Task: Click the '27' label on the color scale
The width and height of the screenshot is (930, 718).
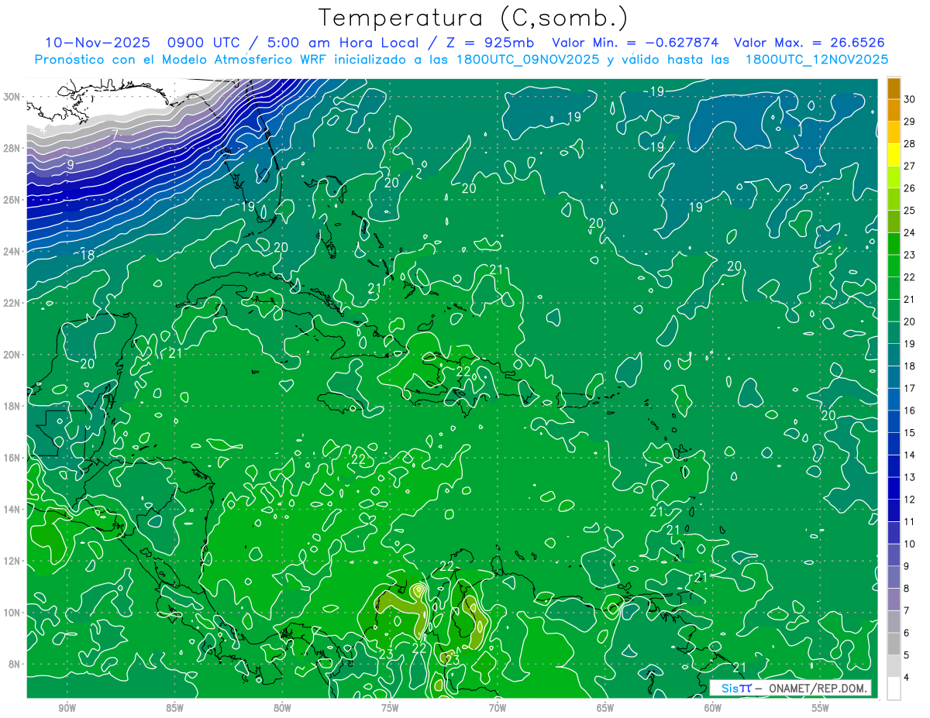Action: tap(909, 166)
